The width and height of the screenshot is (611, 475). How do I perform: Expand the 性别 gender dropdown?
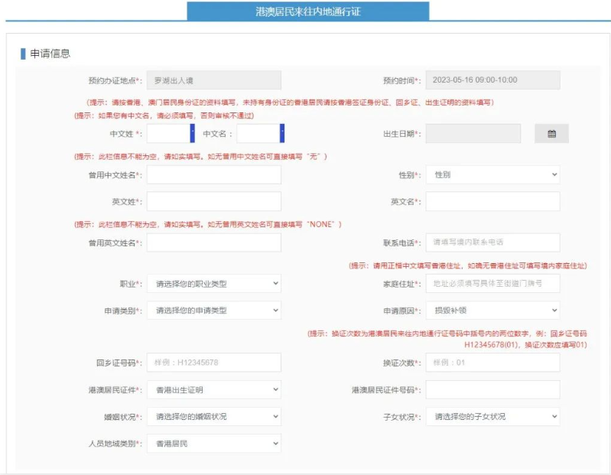[x=492, y=175]
